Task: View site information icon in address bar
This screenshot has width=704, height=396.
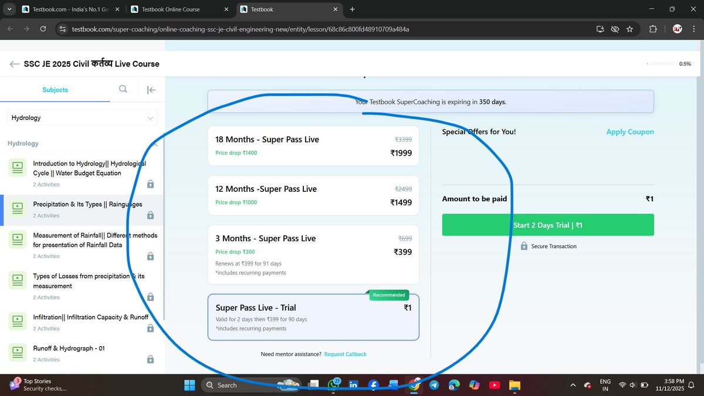Action: click(x=63, y=29)
